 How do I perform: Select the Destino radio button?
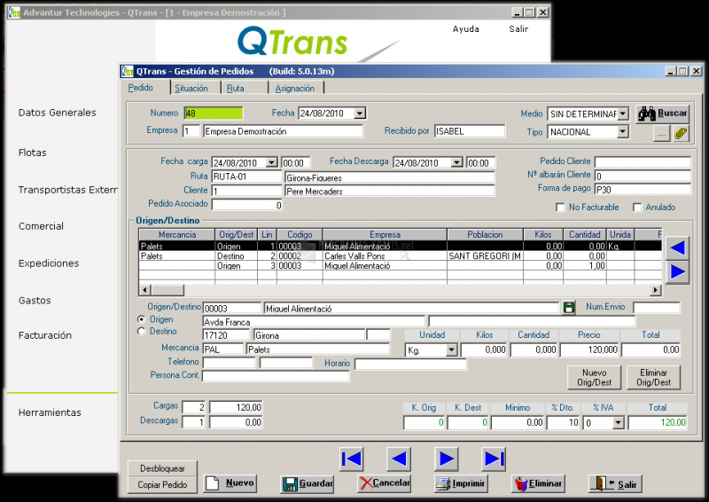tap(142, 332)
